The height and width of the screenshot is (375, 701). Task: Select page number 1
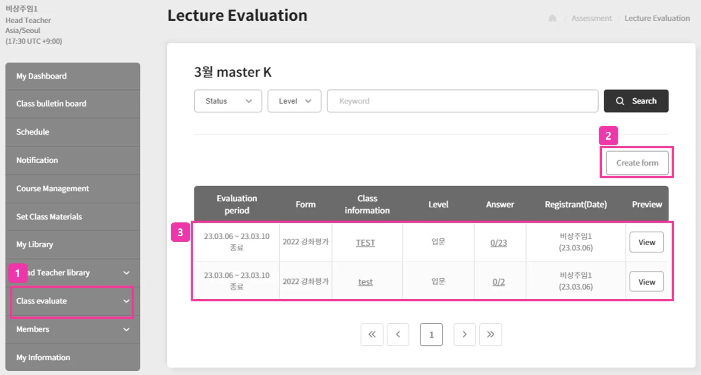click(431, 334)
